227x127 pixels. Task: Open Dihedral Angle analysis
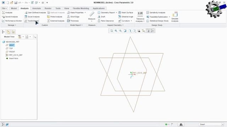pyautogui.click(x=126, y=17)
